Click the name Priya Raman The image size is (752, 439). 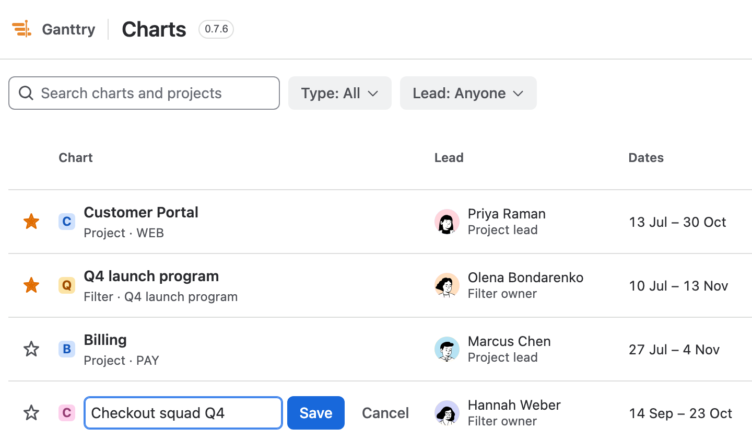click(x=507, y=214)
